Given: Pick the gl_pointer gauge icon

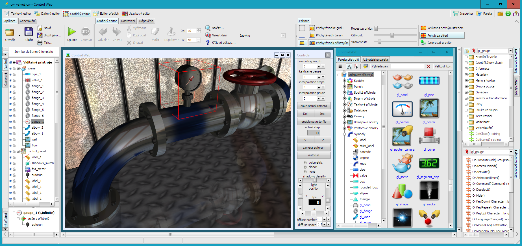Looking at the screenshot, I should coord(402,109).
